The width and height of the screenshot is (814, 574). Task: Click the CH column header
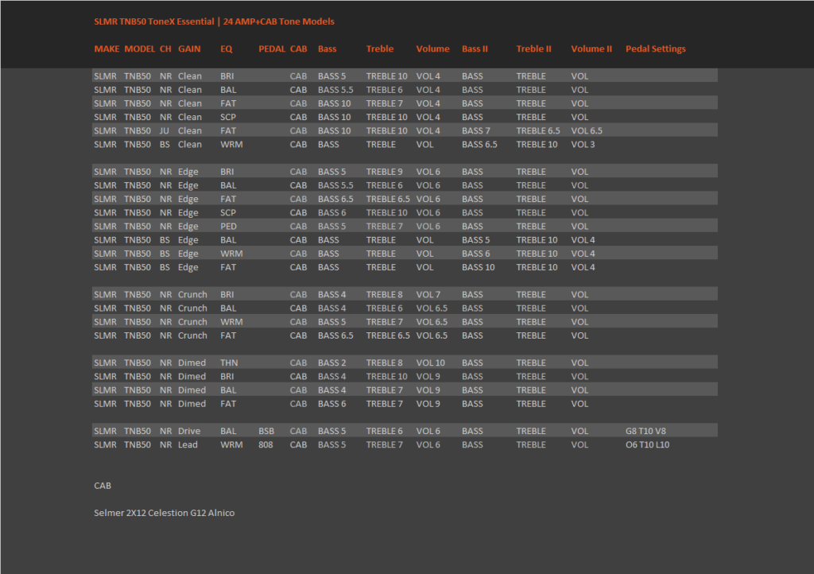[165, 48]
